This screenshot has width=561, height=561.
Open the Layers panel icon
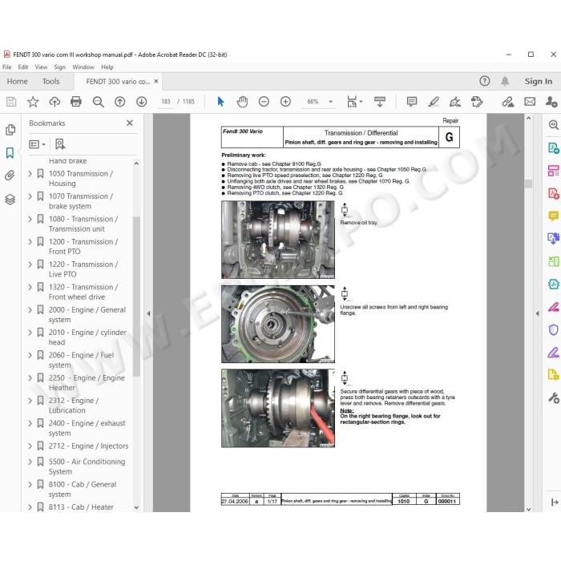(10, 200)
